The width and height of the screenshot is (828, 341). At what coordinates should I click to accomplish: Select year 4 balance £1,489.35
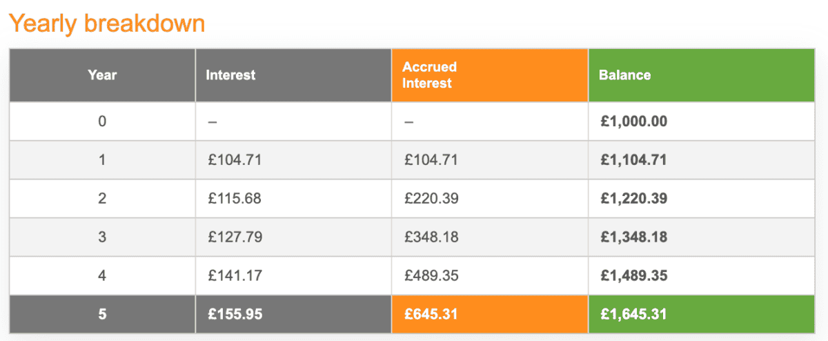[633, 276]
